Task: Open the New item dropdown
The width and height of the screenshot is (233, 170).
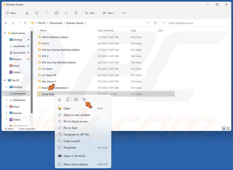Action: tap(12, 13)
